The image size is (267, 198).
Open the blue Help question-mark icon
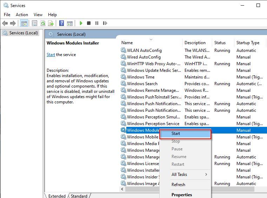61,23
